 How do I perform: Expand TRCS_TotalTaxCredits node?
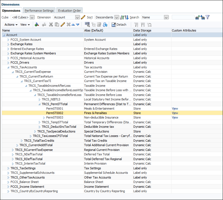22,141
